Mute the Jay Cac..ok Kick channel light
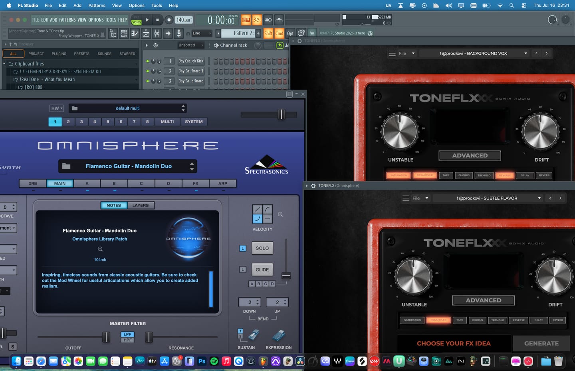This screenshot has width=575, height=371. [147, 61]
